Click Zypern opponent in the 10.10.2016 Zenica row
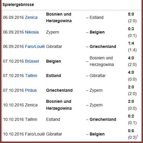Screen dimensions: 143x143 pyautogui.click(x=96, y=105)
